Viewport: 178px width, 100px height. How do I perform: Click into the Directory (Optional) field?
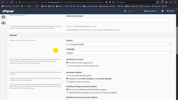point(119,20)
